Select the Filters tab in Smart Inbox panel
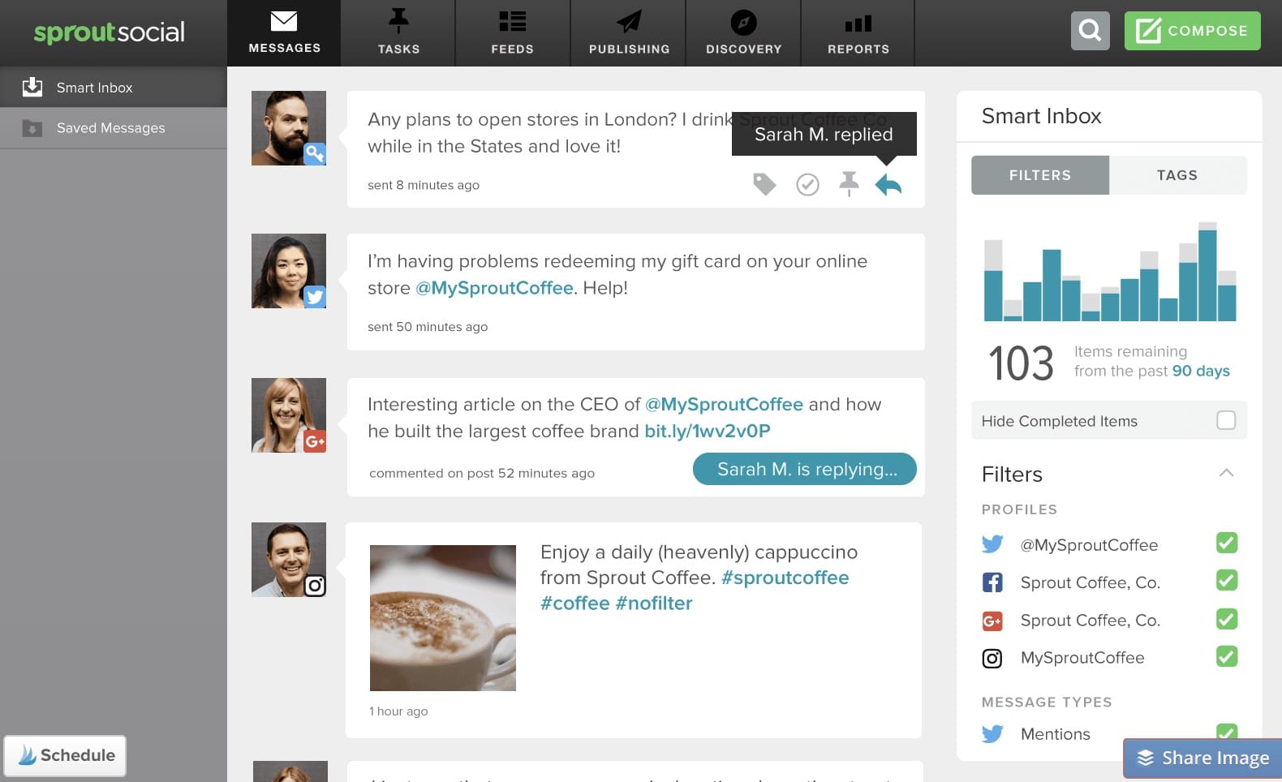This screenshot has width=1282, height=782. tap(1040, 175)
